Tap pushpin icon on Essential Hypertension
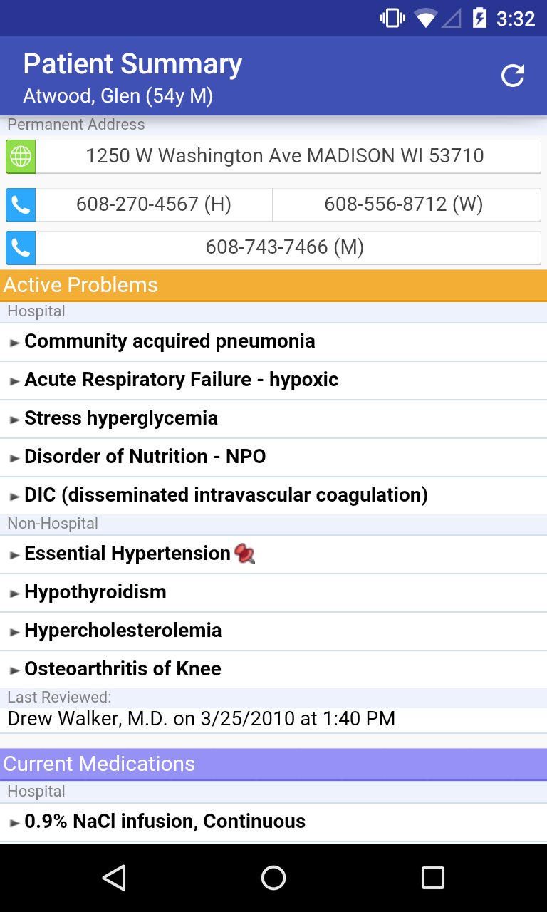The image size is (547, 912). point(244,554)
